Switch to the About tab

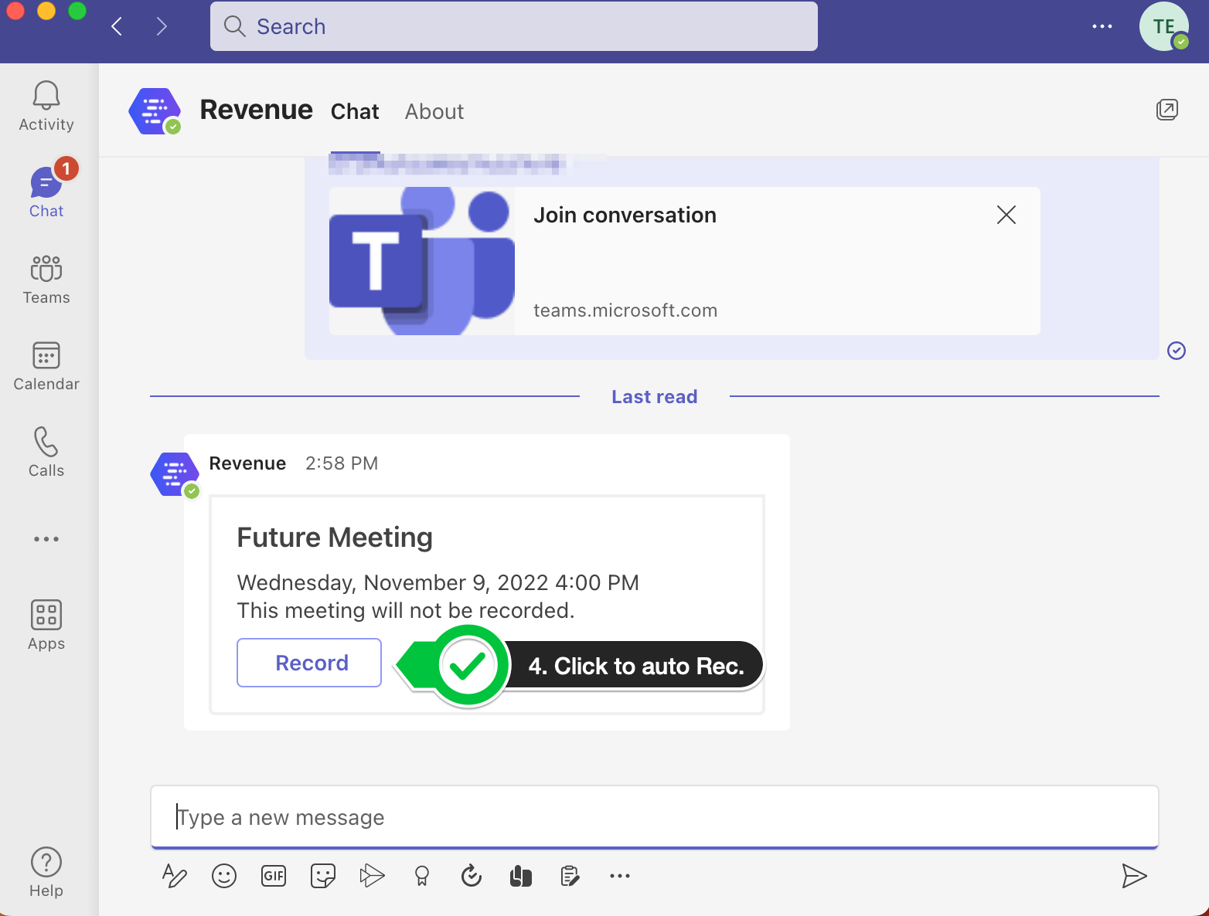[434, 112]
